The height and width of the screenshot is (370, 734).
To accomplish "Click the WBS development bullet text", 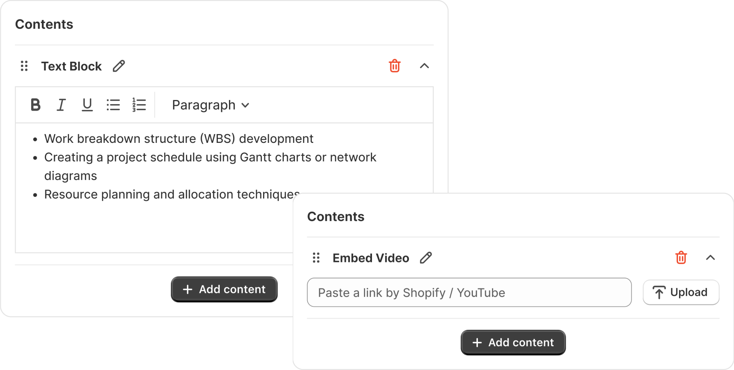I will [179, 139].
